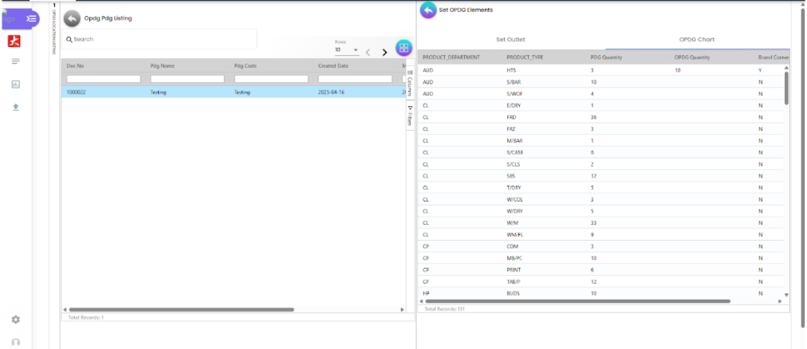The height and width of the screenshot is (349, 807).
Task: Sort by Doc No column header
Action: coord(75,66)
